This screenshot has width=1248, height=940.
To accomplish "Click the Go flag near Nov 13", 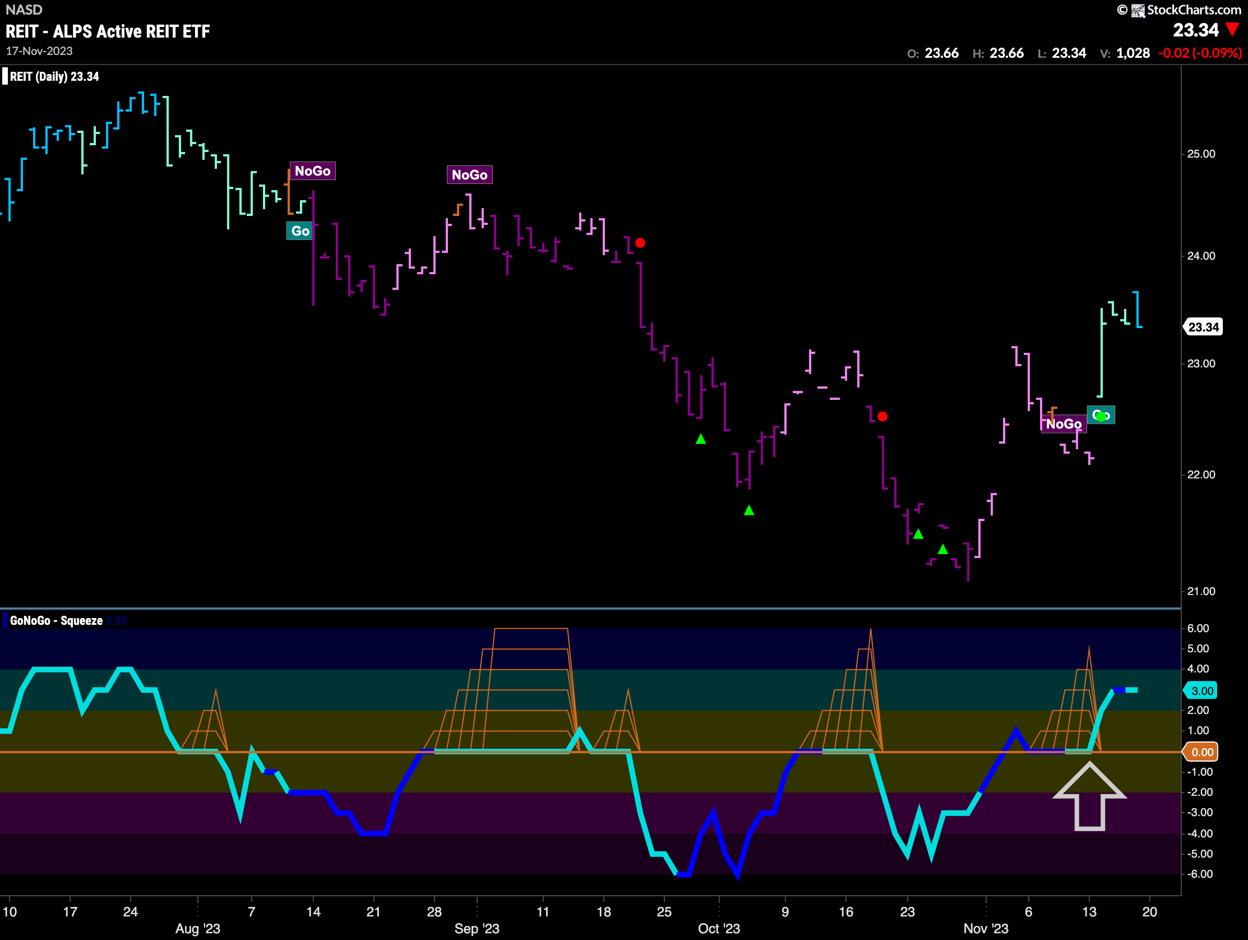I will point(1101,416).
